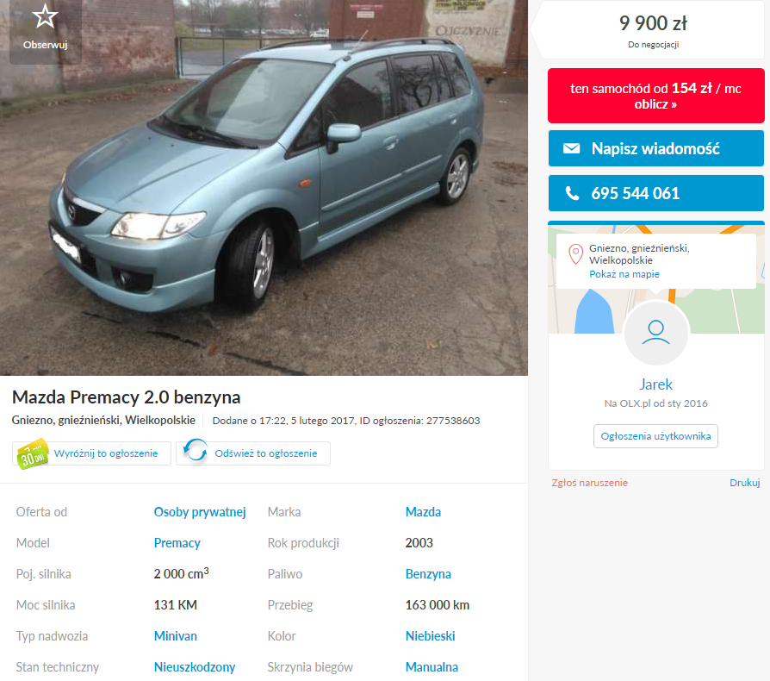Call number 695 544 061 button
This screenshot has height=681, width=770.
pyautogui.click(x=655, y=193)
